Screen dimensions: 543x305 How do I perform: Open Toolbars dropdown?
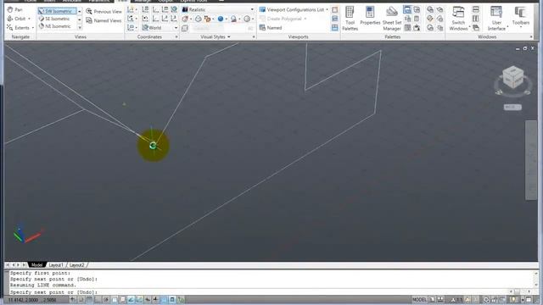point(520,17)
